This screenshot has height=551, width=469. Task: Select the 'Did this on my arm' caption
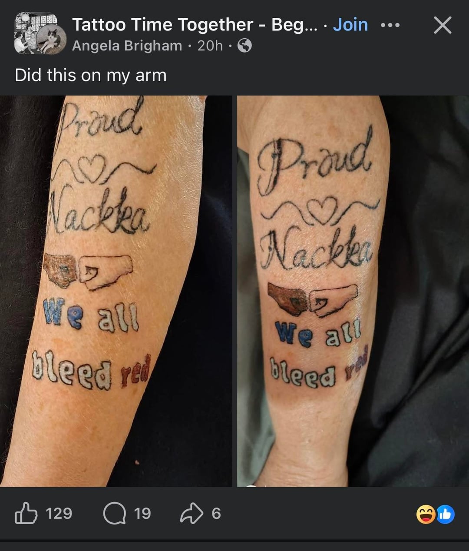[x=91, y=75]
